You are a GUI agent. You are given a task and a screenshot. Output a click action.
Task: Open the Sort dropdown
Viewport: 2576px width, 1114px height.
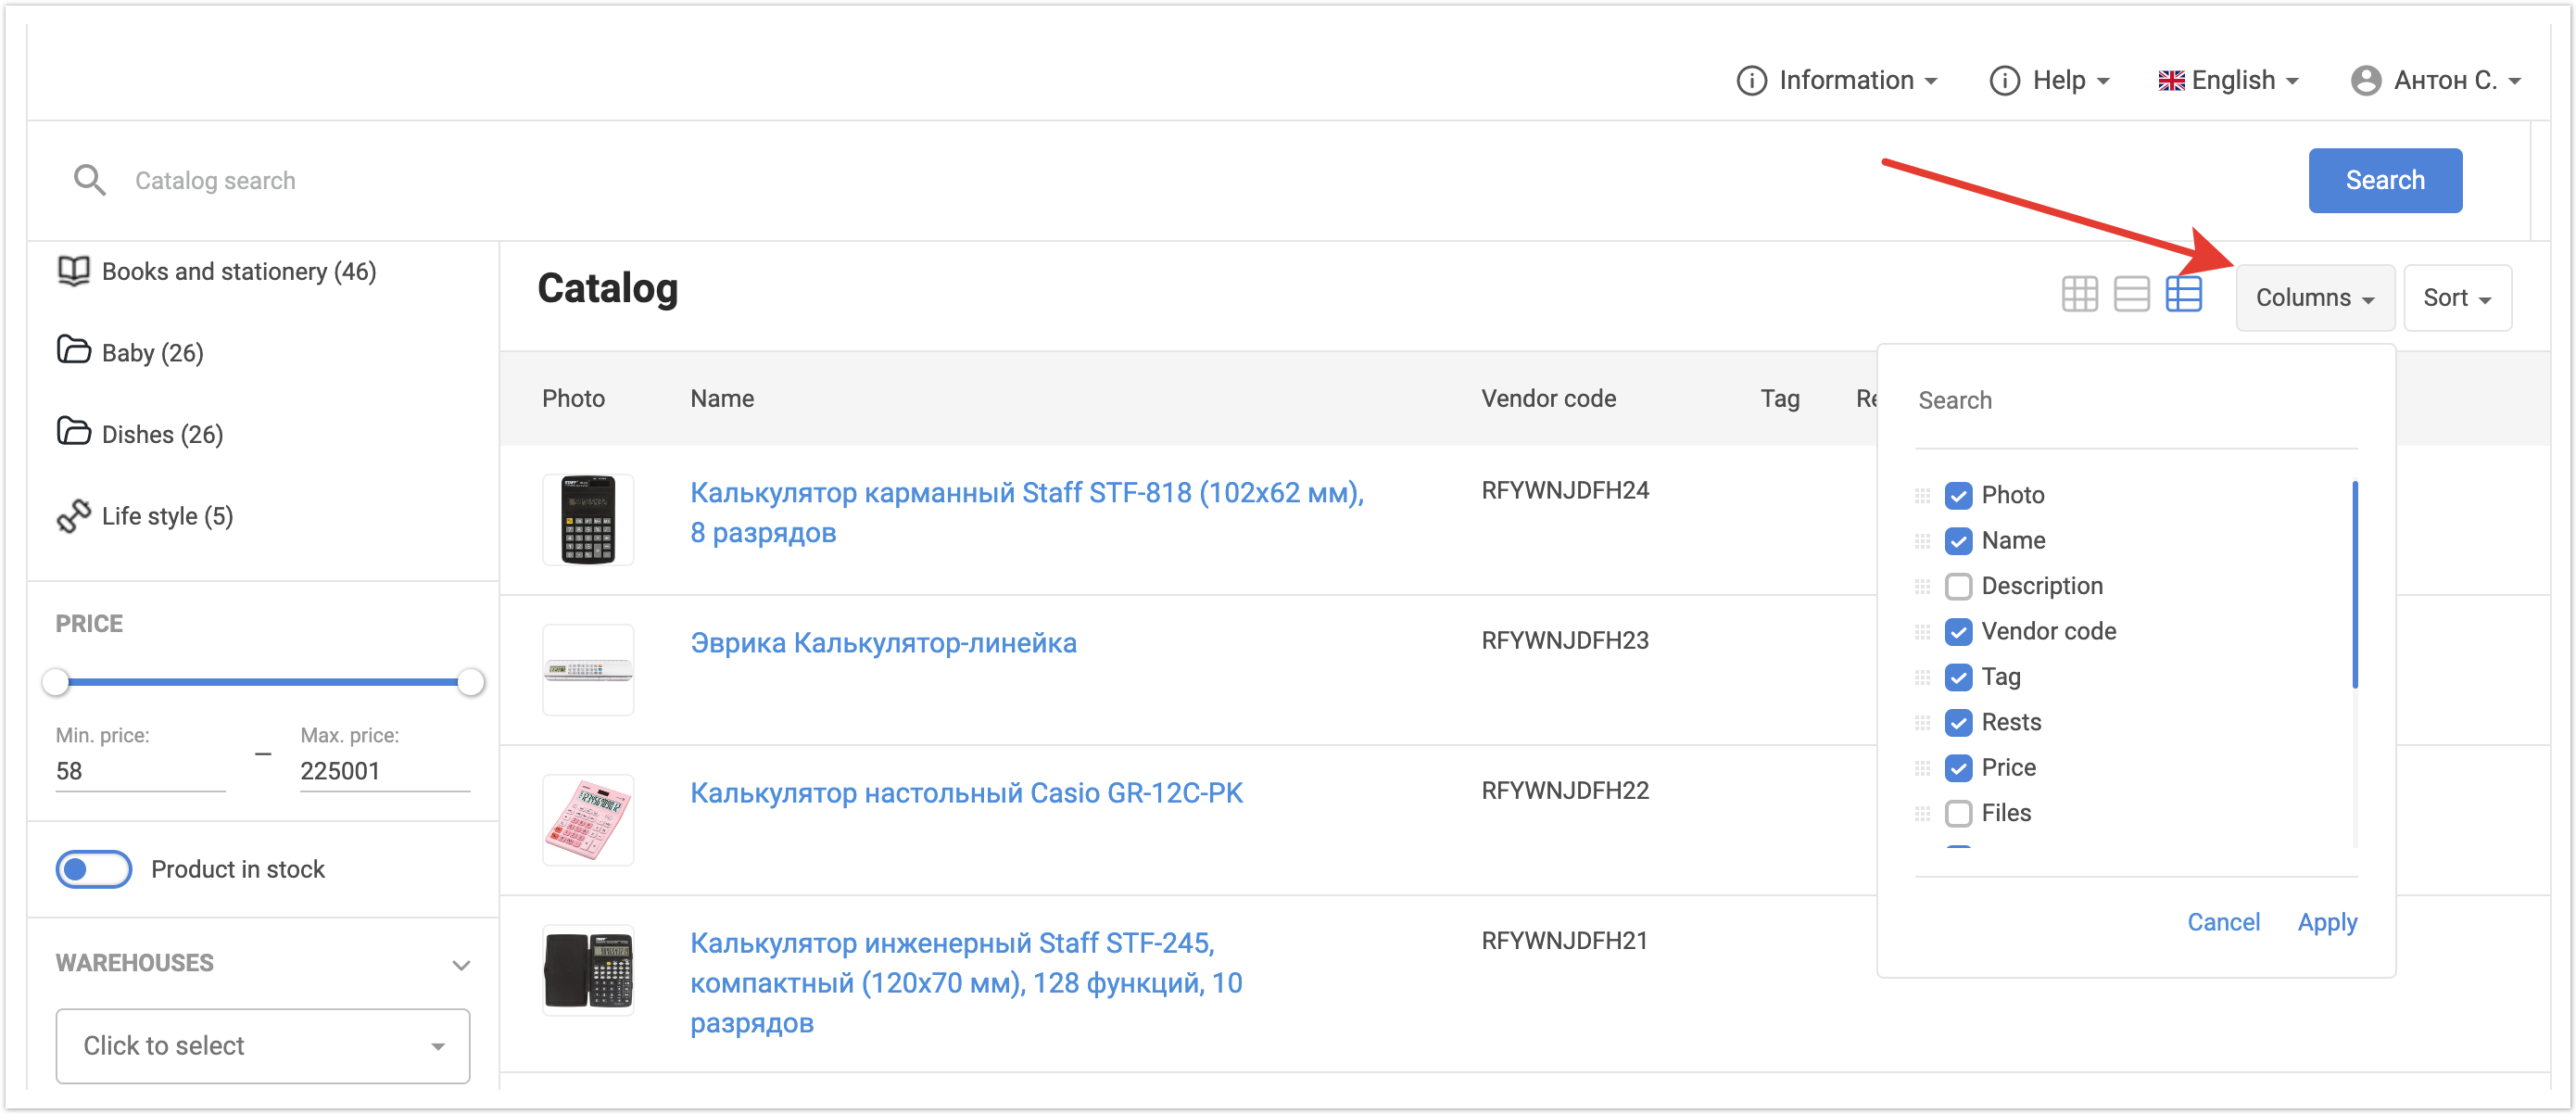pyautogui.click(x=2456, y=298)
